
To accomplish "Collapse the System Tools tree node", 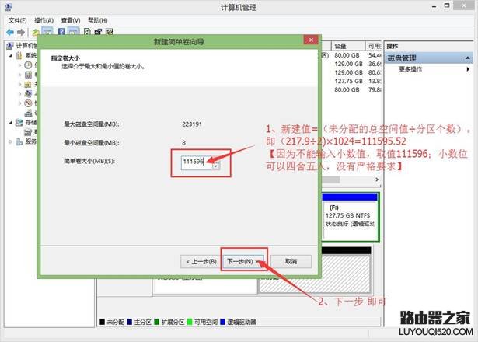I will (x=11, y=56).
